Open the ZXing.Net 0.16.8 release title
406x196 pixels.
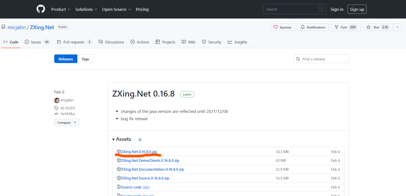(143, 94)
